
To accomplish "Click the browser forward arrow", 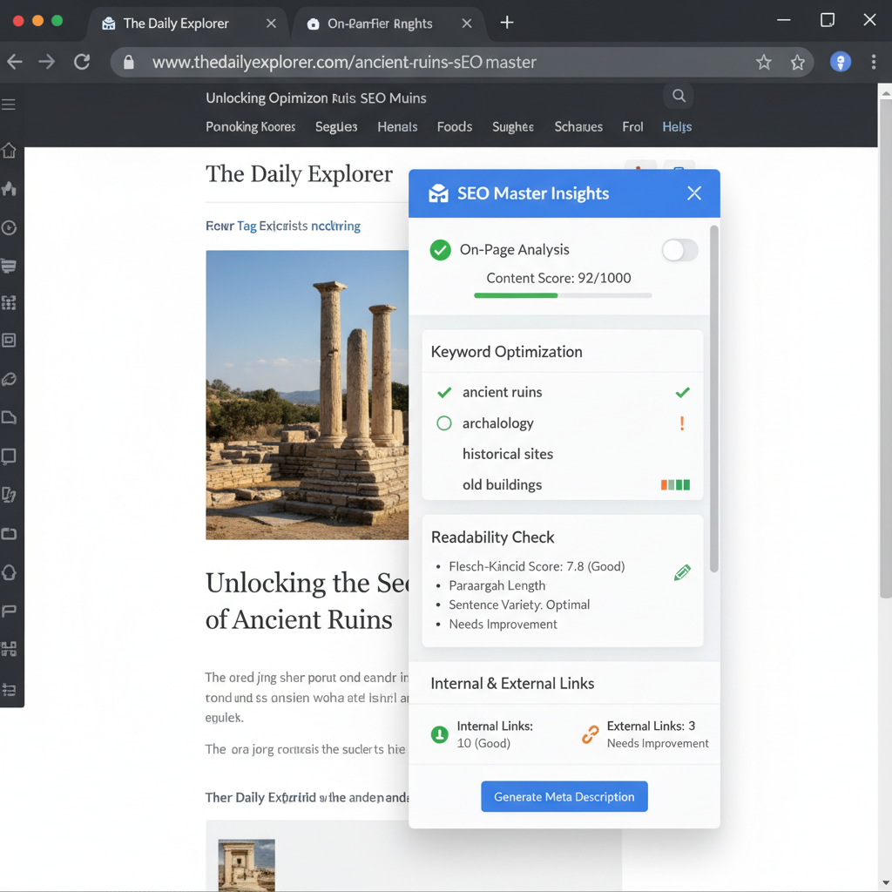I will click(x=47, y=62).
